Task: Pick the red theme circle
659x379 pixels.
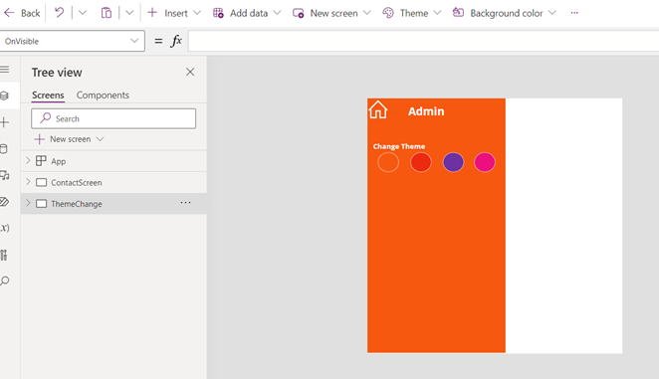Action: point(421,162)
